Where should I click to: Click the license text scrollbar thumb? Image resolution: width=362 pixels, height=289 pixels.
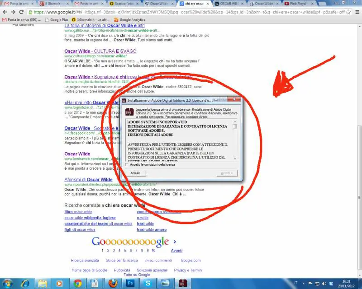(x=235, y=126)
